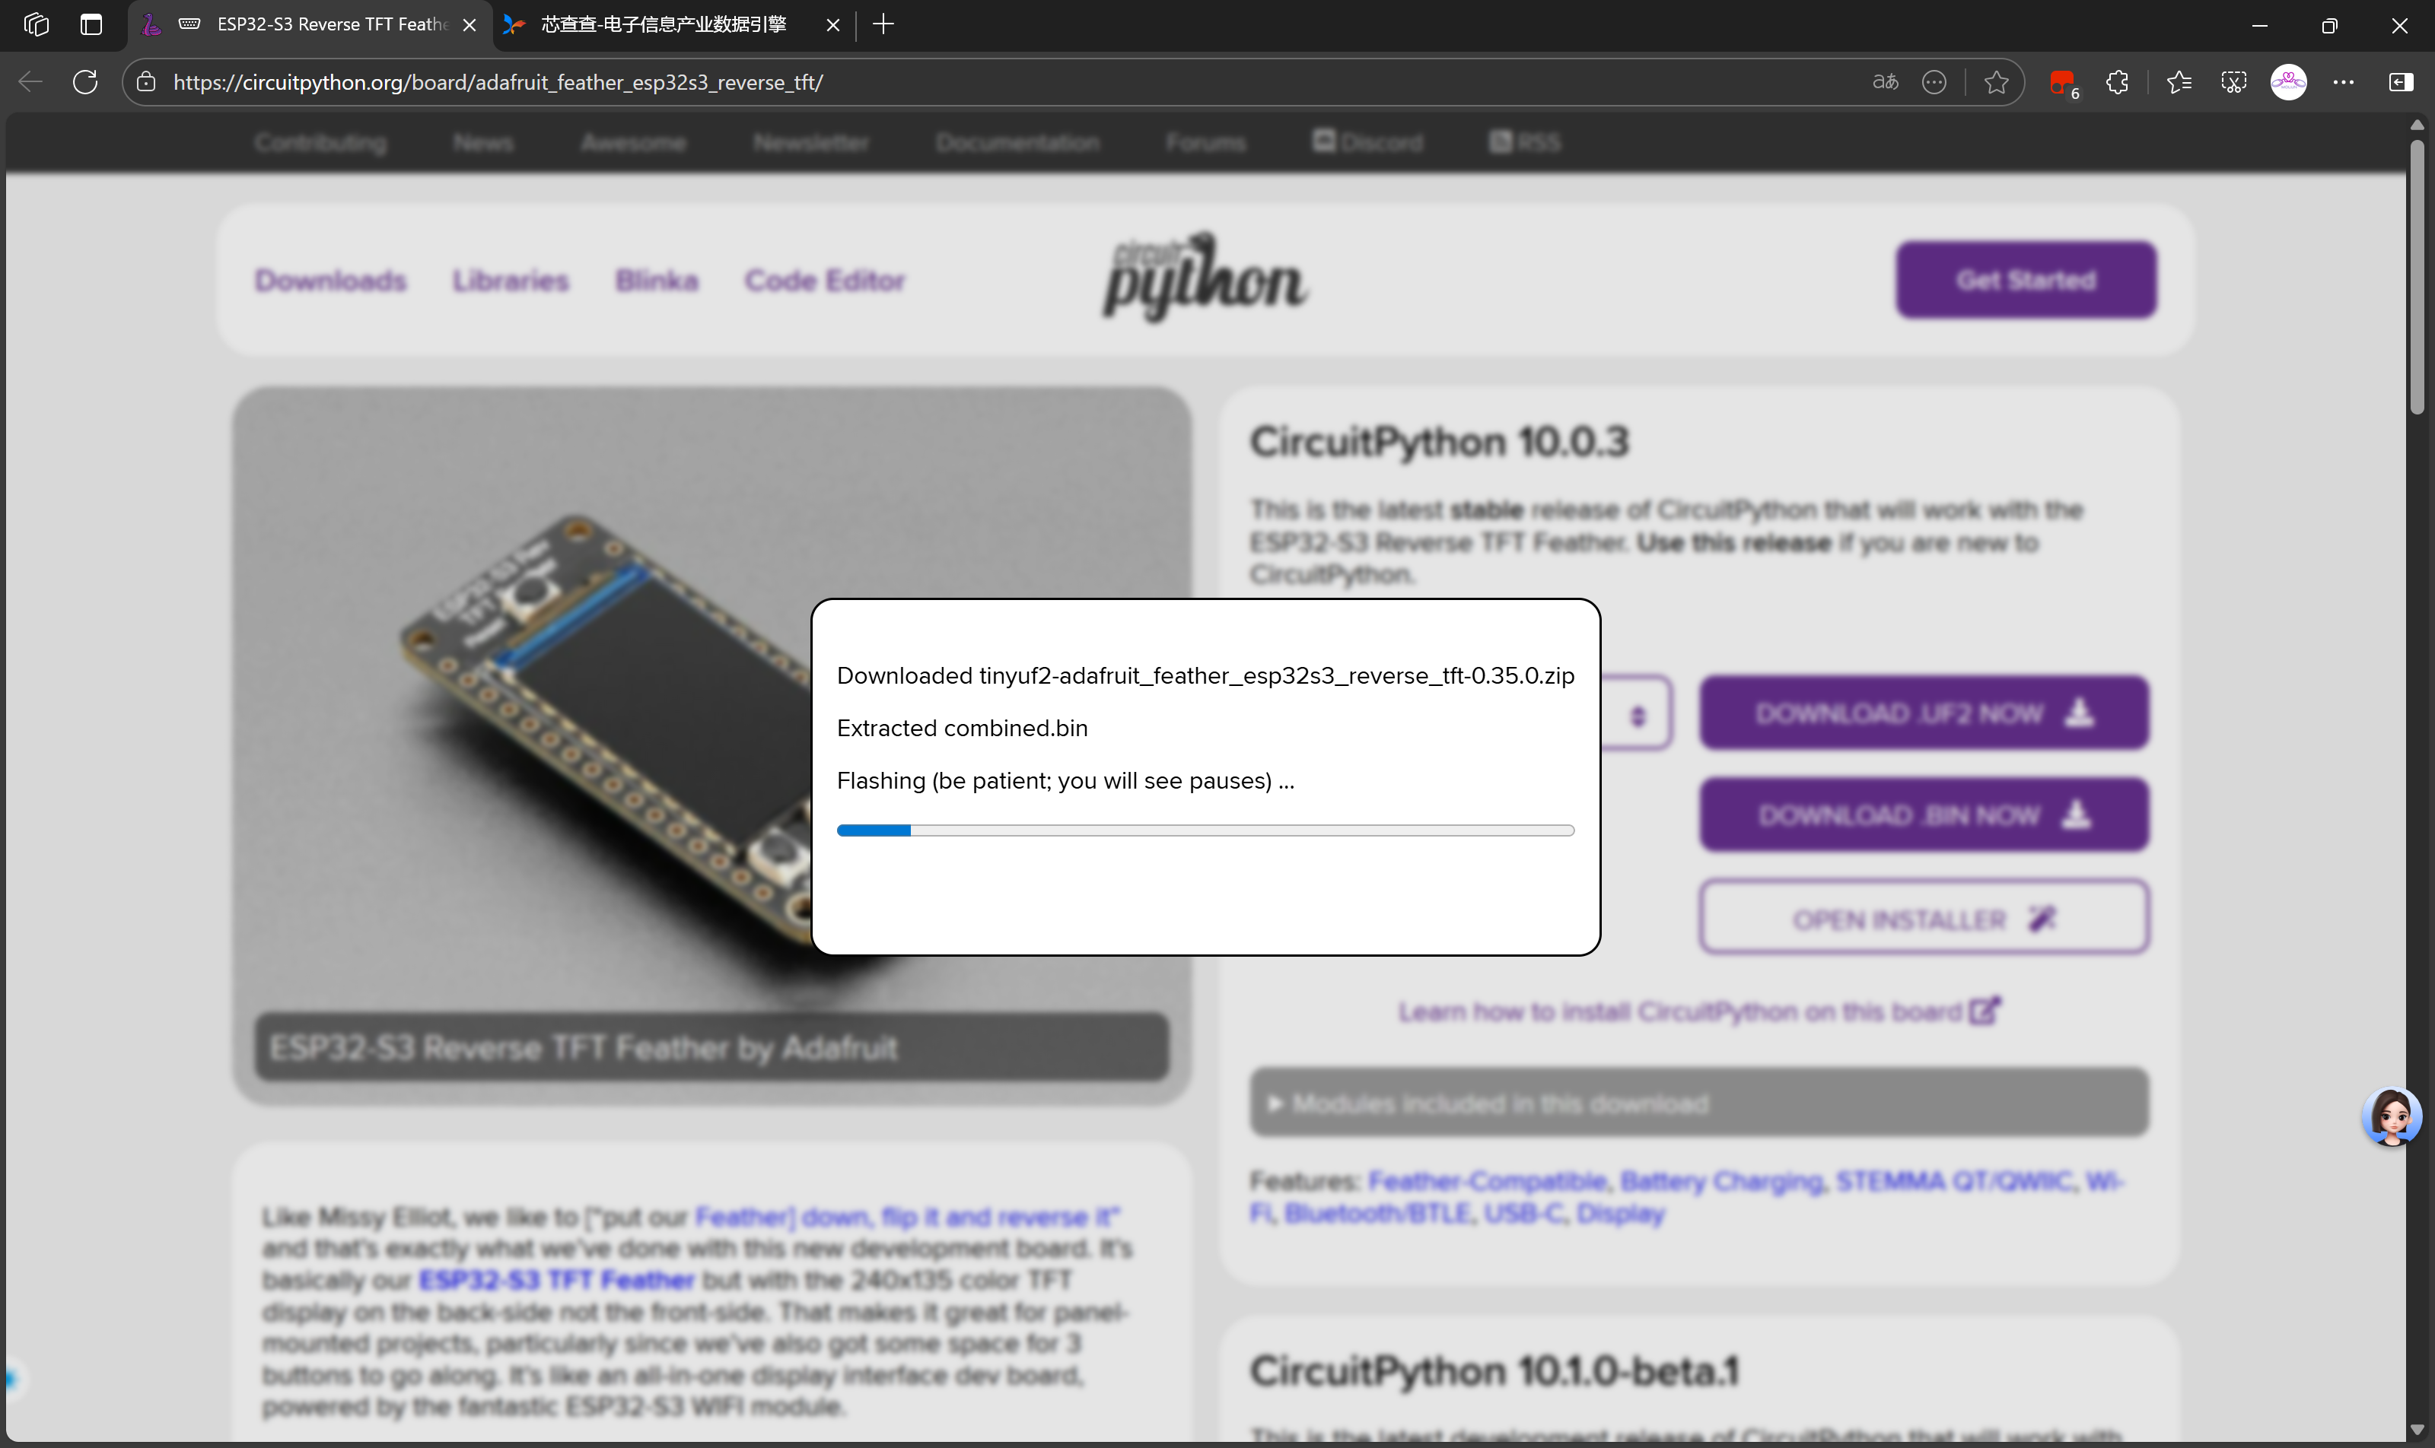2435x1448 pixels.
Task: Click the translate page icon
Action: pos(1886,82)
